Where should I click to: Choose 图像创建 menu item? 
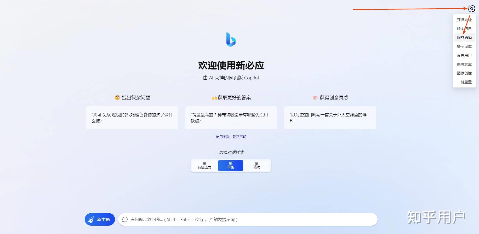464,73
